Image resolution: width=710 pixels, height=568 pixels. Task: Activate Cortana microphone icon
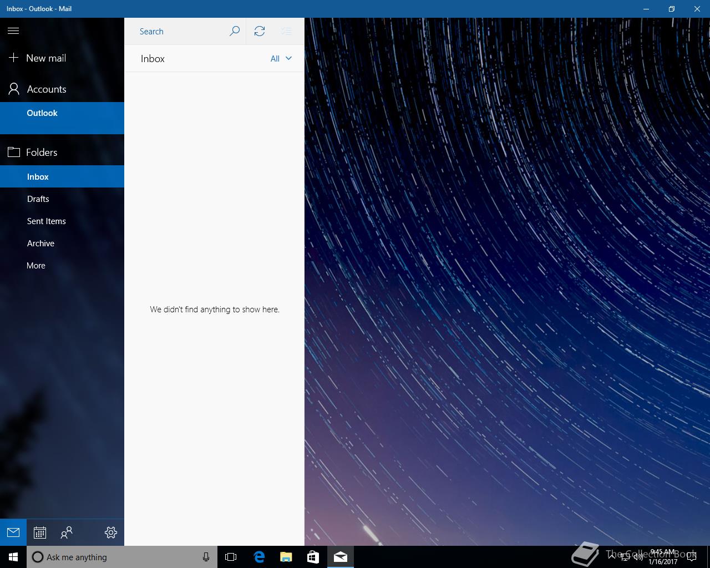point(206,557)
